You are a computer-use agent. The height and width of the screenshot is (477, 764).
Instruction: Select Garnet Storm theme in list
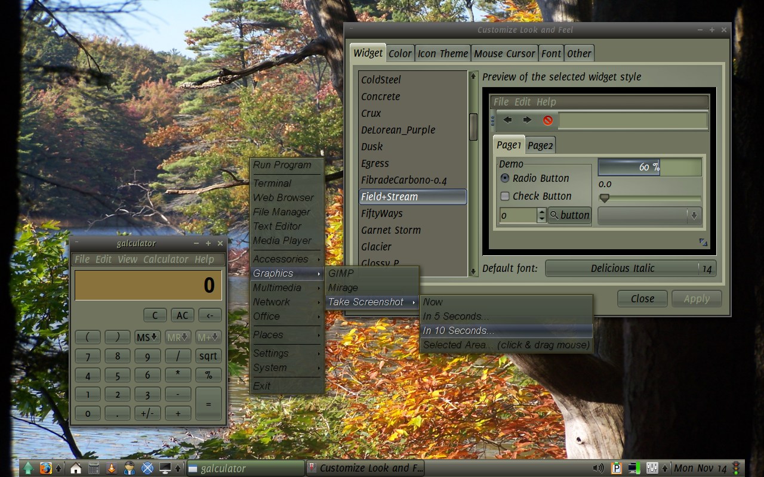coord(412,230)
